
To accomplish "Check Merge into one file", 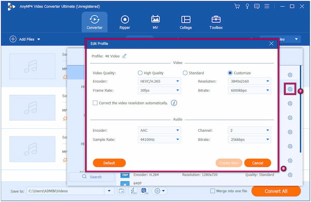I will pos(213,191).
